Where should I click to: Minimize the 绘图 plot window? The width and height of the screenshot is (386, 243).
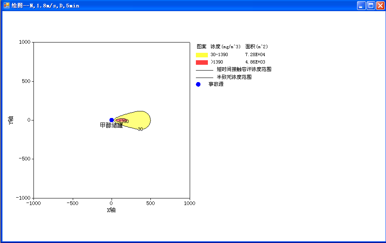click(x=361, y=6)
